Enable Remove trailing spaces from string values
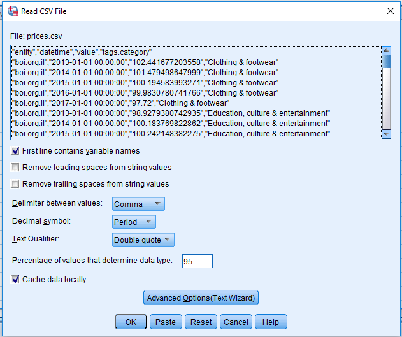402x337 pixels. (x=15, y=183)
